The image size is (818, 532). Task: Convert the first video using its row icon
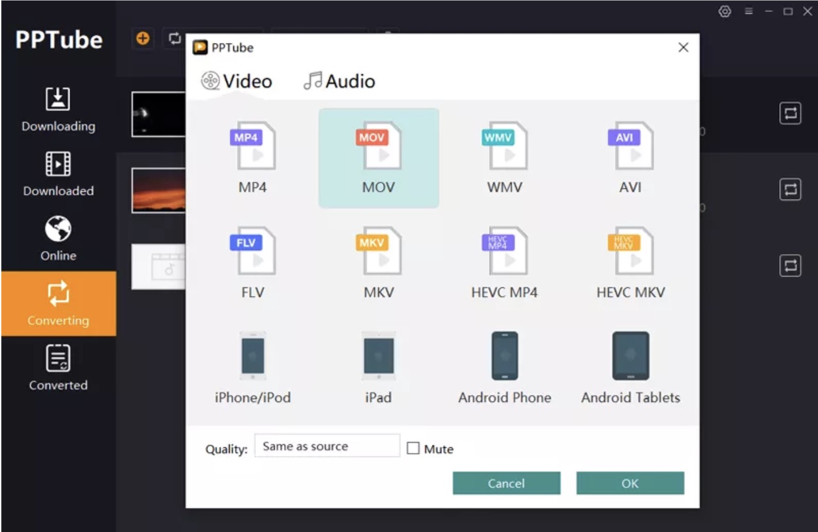(790, 113)
